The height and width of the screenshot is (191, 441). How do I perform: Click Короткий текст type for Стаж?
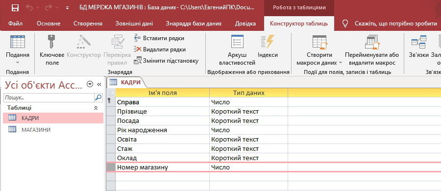coord(248,148)
